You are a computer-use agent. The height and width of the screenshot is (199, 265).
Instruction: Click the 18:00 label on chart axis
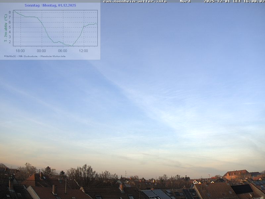coord(20,51)
